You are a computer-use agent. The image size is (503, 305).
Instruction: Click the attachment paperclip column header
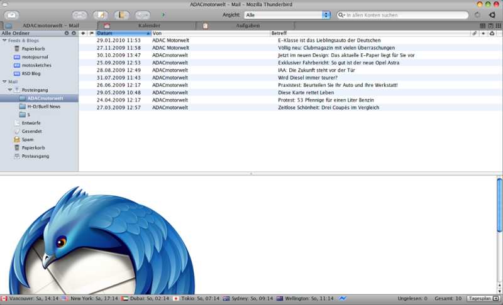coord(475,33)
